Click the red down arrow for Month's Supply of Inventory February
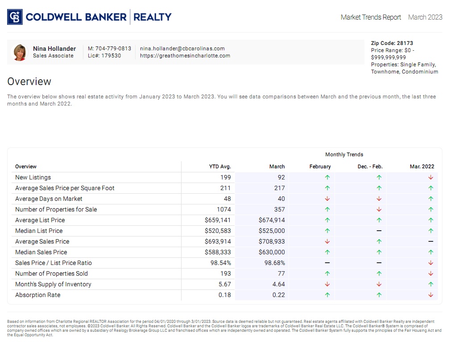The height and width of the screenshot is (342, 454). coord(327,284)
